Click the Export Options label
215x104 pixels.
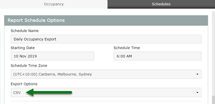click(24, 84)
